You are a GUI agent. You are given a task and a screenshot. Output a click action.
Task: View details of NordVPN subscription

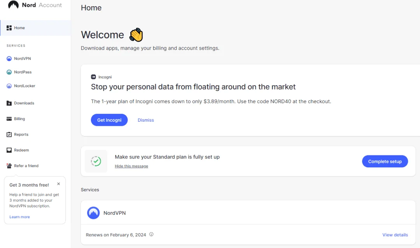(395, 235)
